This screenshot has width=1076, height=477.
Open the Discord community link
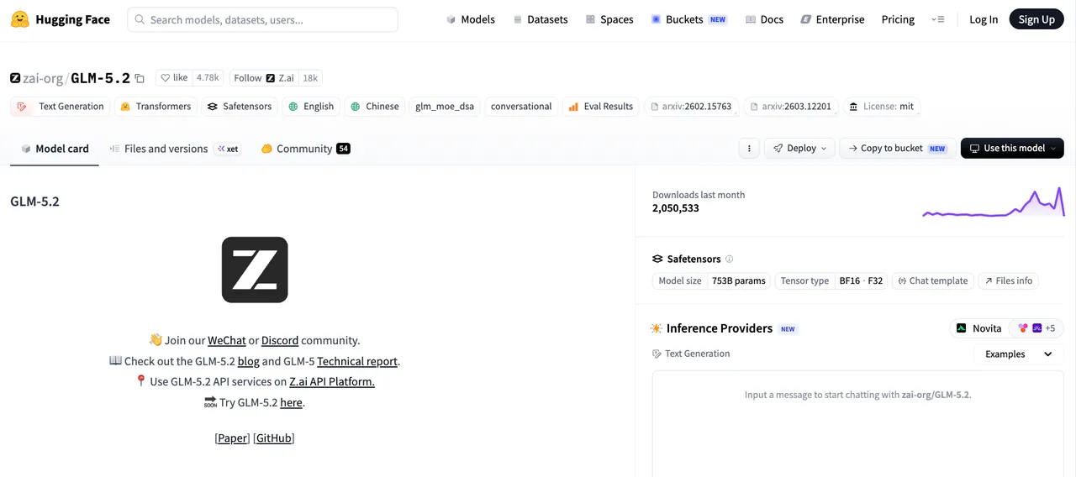pos(280,340)
